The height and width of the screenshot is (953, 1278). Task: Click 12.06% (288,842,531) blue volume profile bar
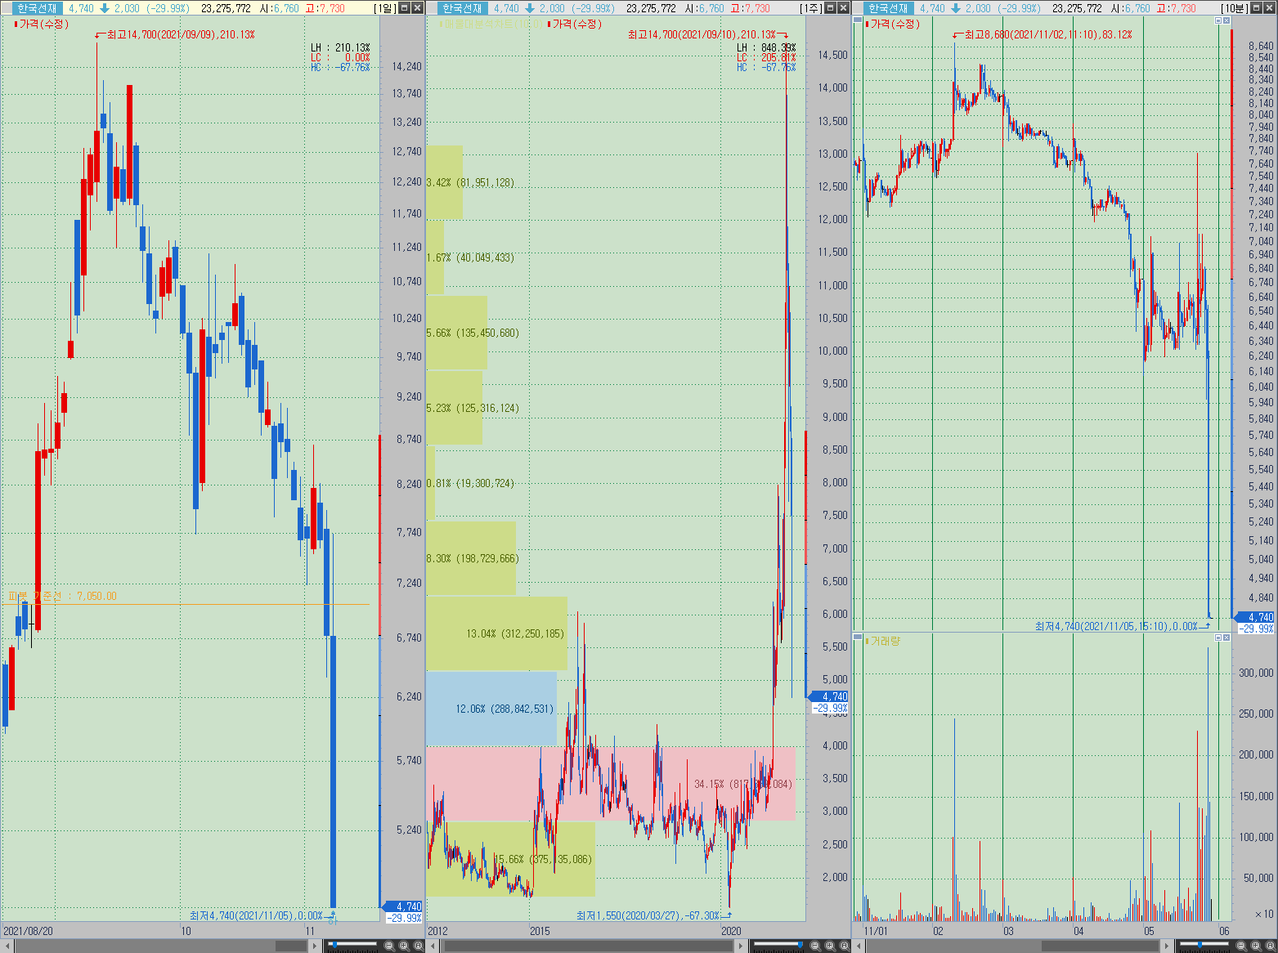(x=491, y=709)
